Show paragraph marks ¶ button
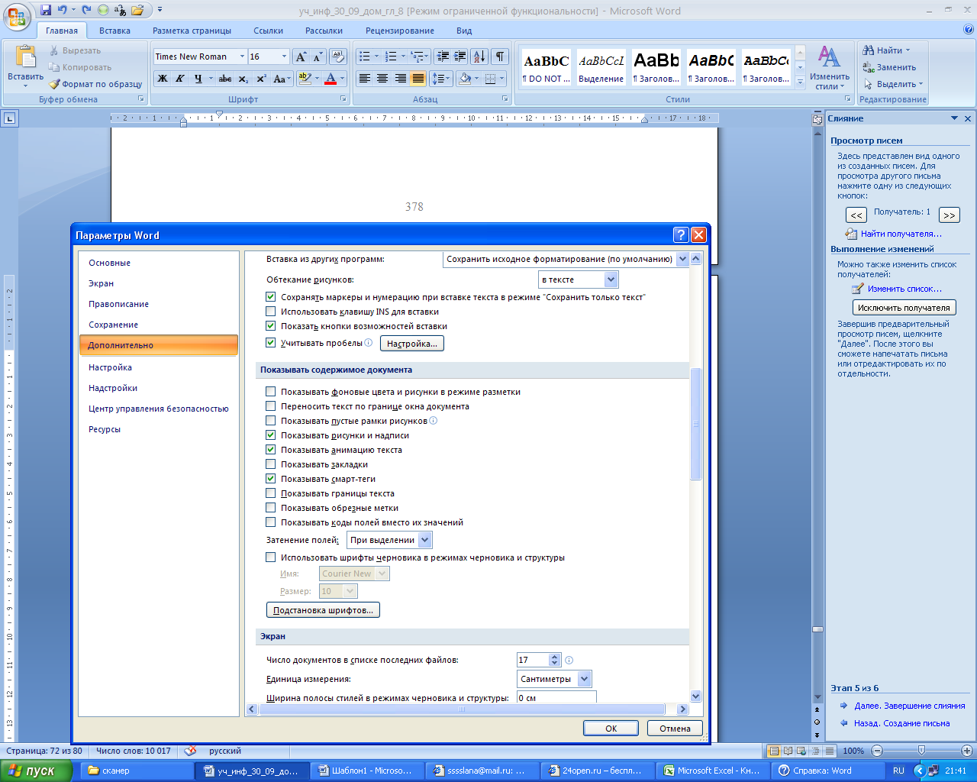The height and width of the screenshot is (782, 977). [x=500, y=57]
